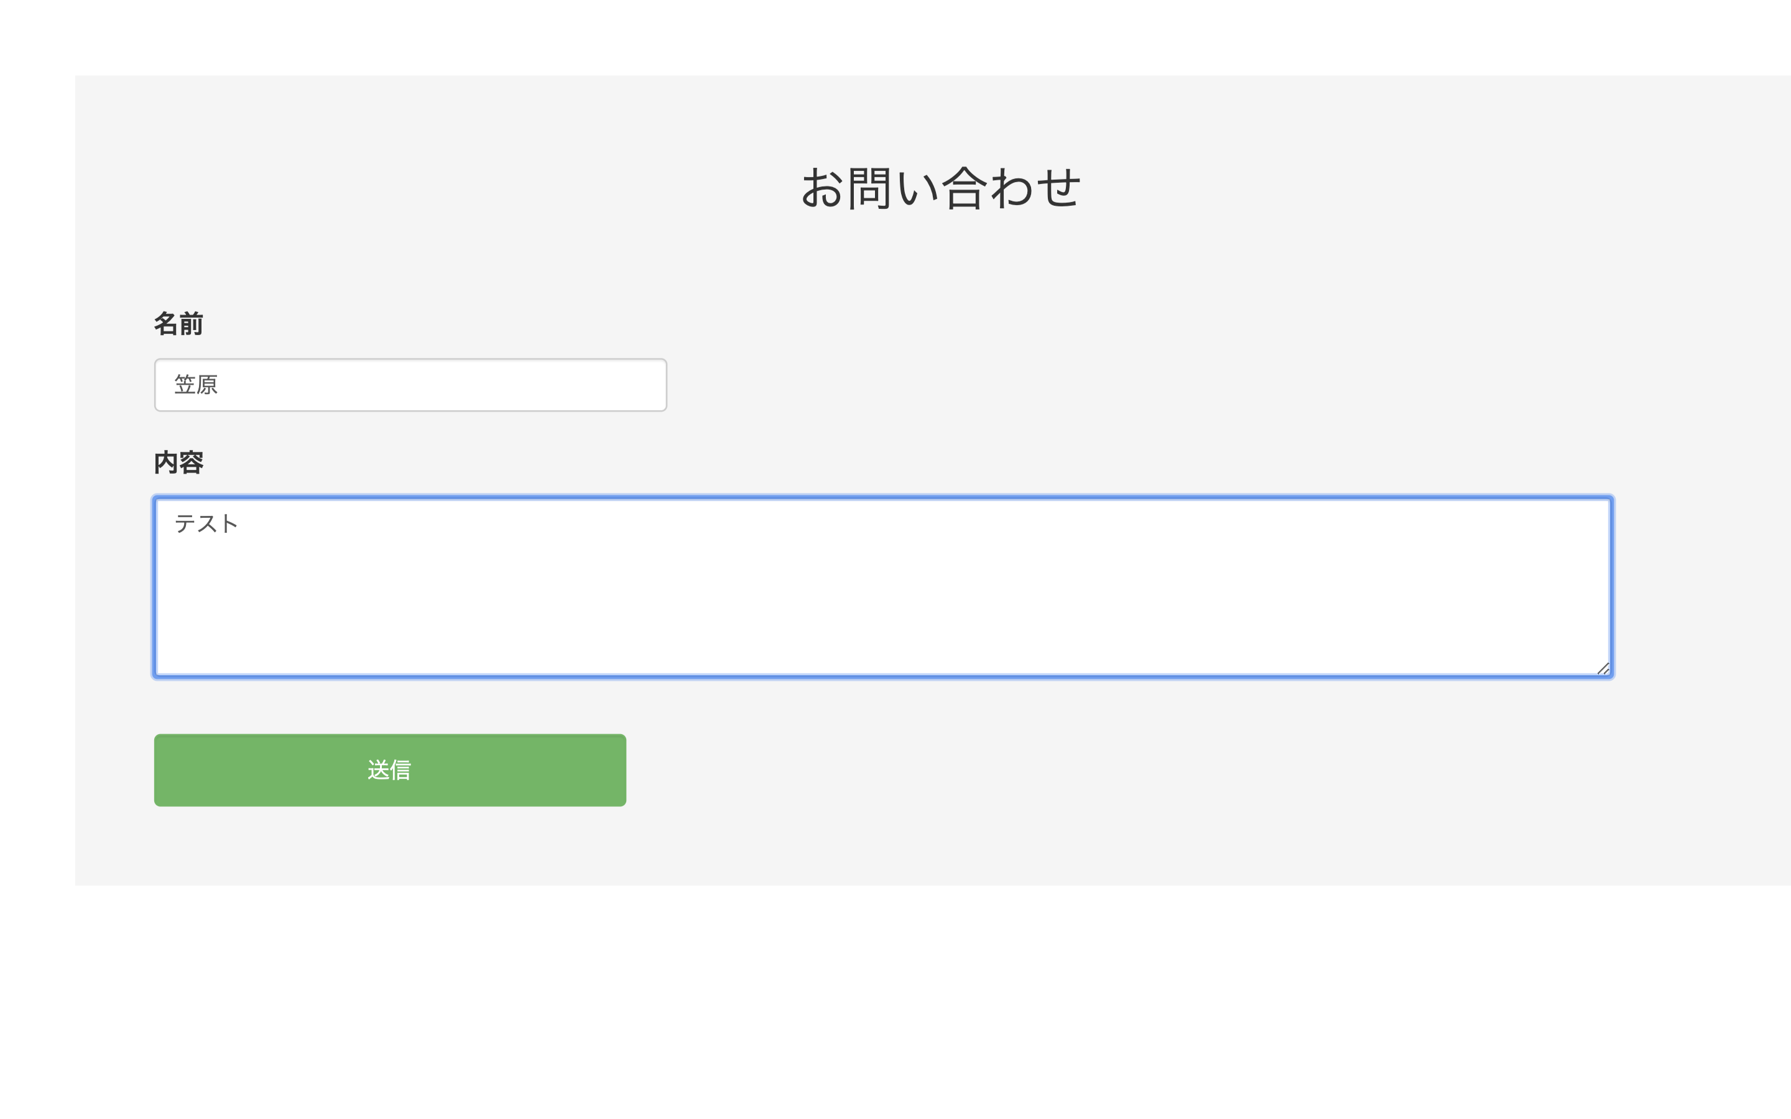This screenshot has height=1119, width=1791.
Task: Focus the 名前 text input field
Action: click(x=410, y=385)
